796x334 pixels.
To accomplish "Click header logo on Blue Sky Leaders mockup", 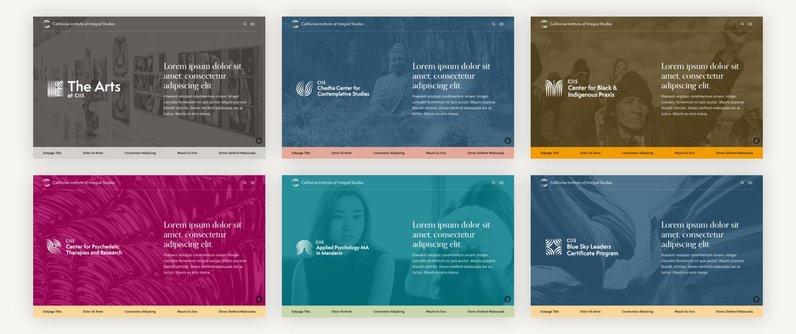I will [x=544, y=183].
